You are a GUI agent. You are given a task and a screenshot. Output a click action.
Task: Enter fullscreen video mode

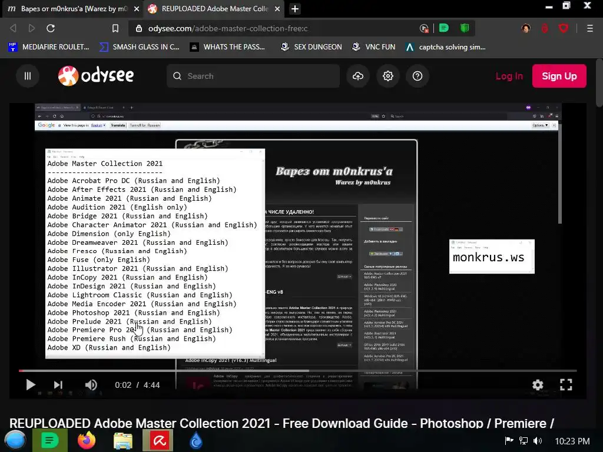point(566,385)
